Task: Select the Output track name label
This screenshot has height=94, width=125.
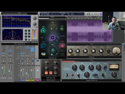Action: pyautogui.click(x=33, y=80)
